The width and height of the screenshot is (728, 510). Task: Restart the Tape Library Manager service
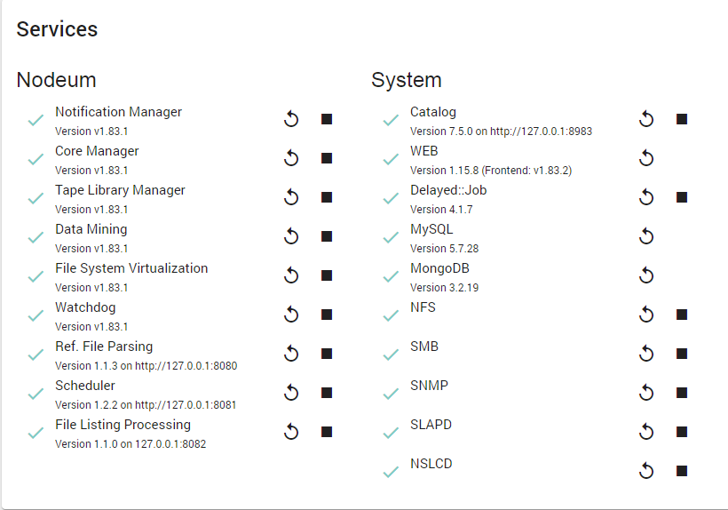291,197
